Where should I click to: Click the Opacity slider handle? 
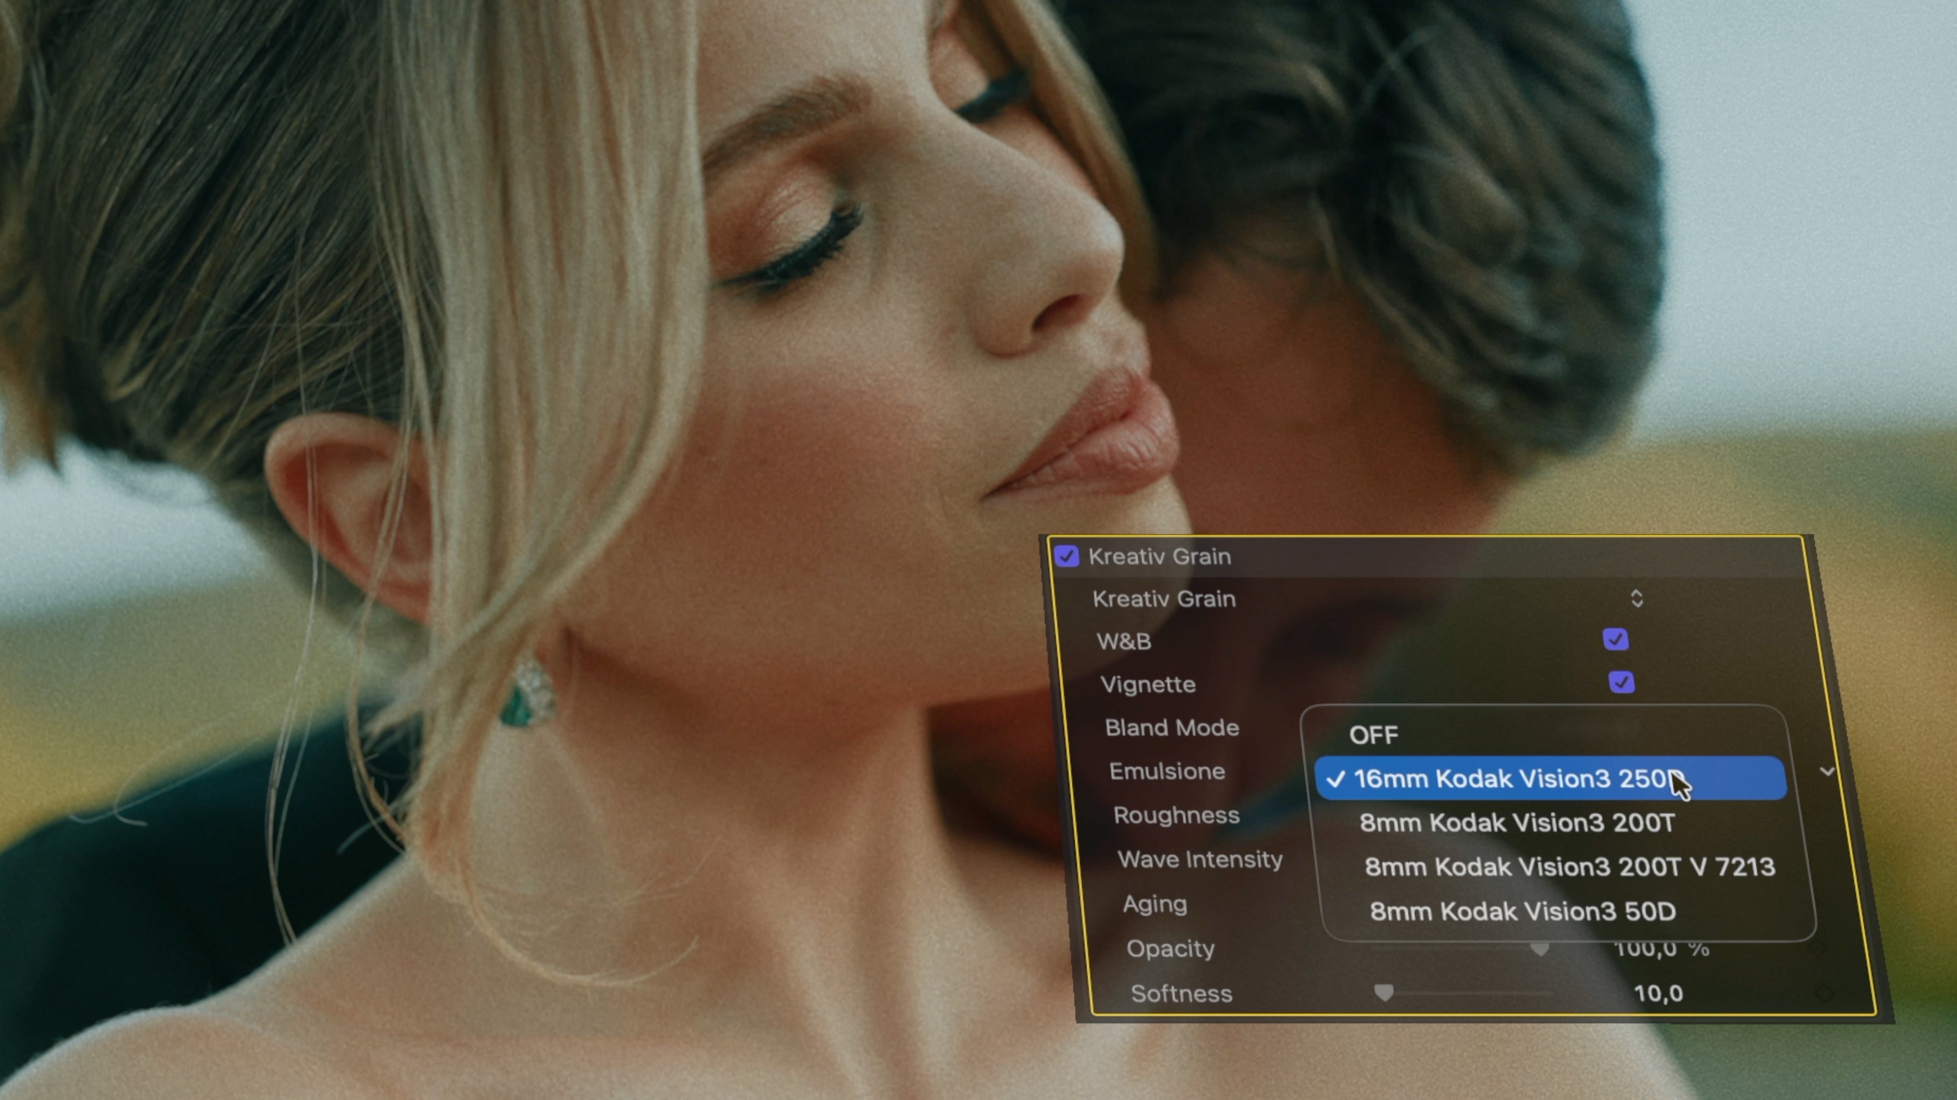[1540, 950]
